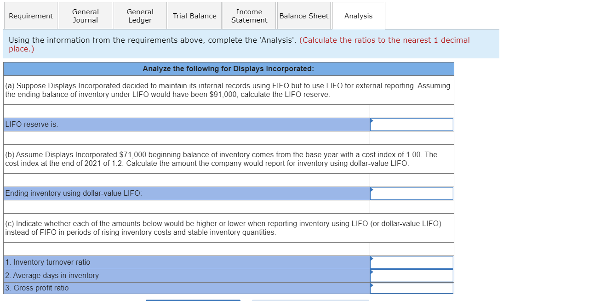Click the 'Analyze the following for Displays Incorporated' header
Viewport: 612px width, 301px height.
point(229,69)
